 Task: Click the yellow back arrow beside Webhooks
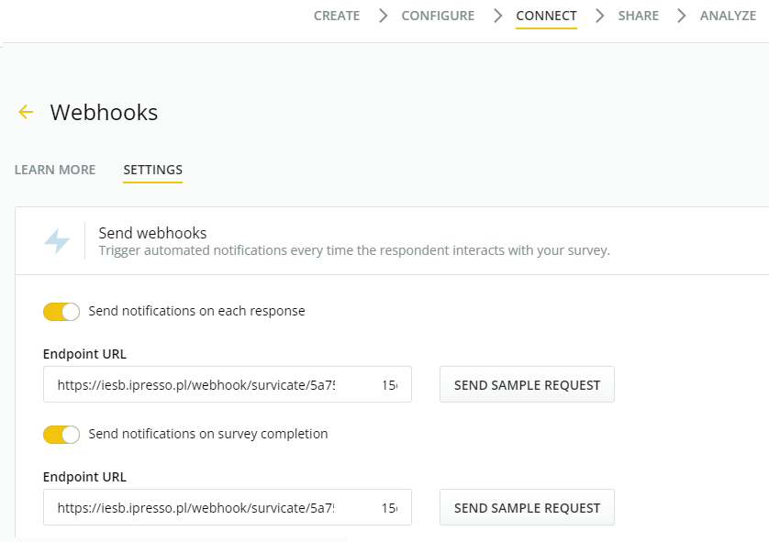point(26,112)
